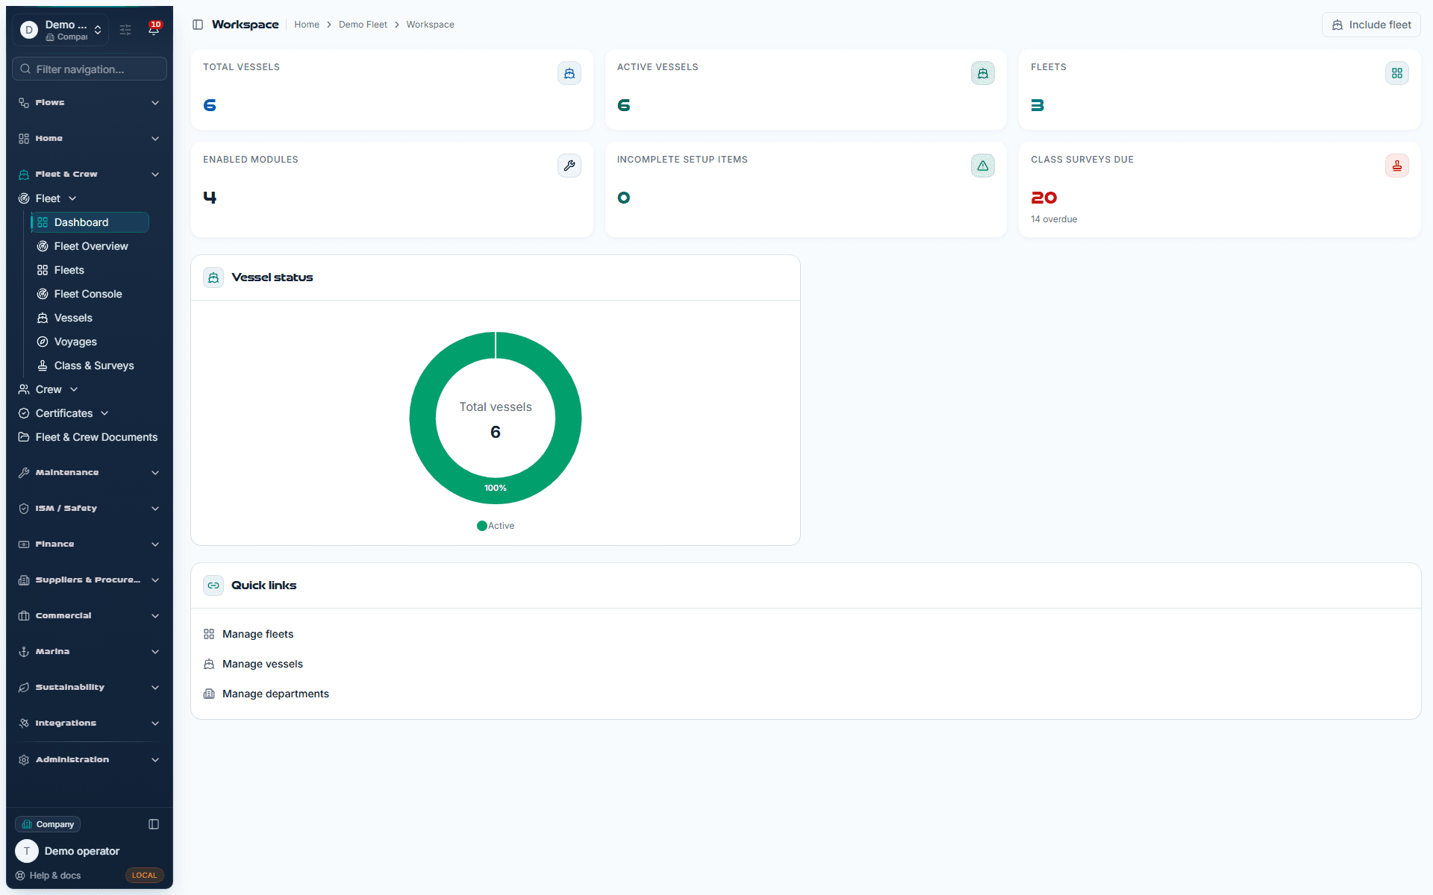The height and width of the screenshot is (895, 1433).
Task: Toggle the Active legend item in chart
Action: coord(496,526)
